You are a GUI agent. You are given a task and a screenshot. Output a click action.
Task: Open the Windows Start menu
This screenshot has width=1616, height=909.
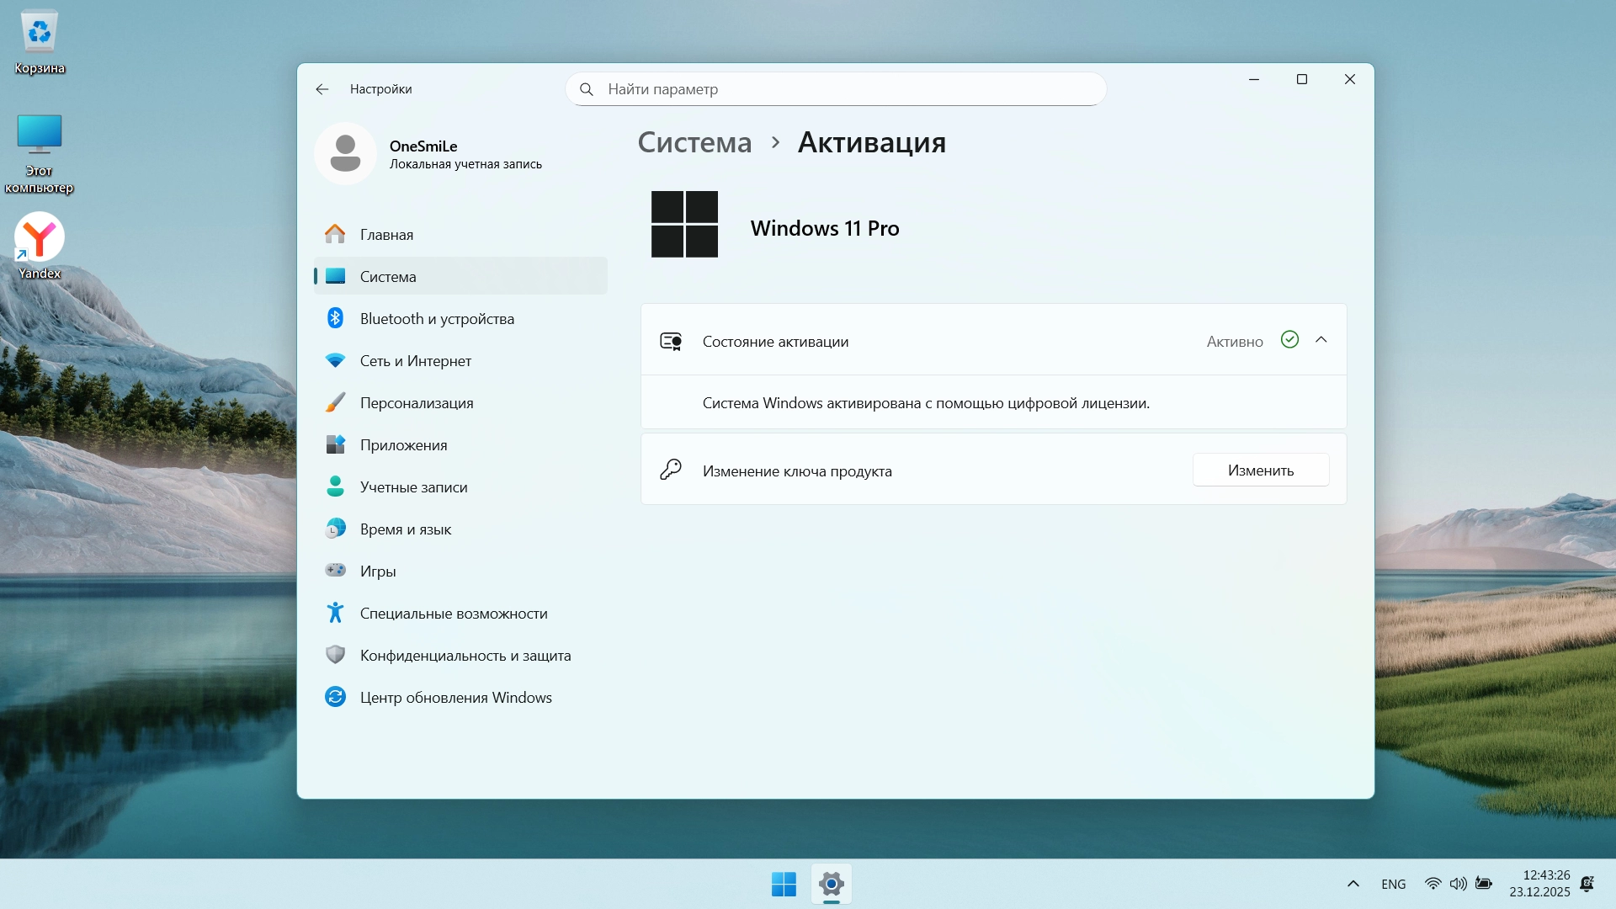click(x=783, y=884)
